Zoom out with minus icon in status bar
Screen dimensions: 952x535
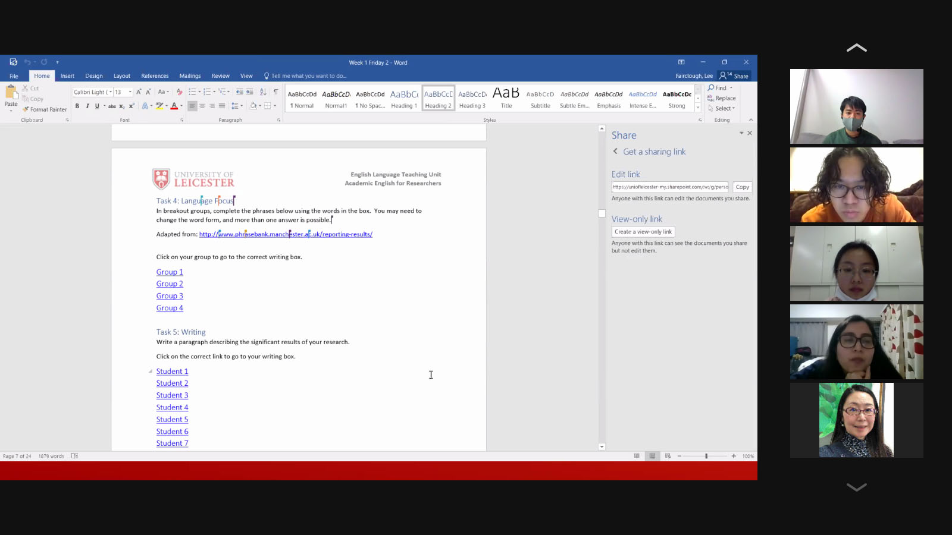click(x=679, y=456)
